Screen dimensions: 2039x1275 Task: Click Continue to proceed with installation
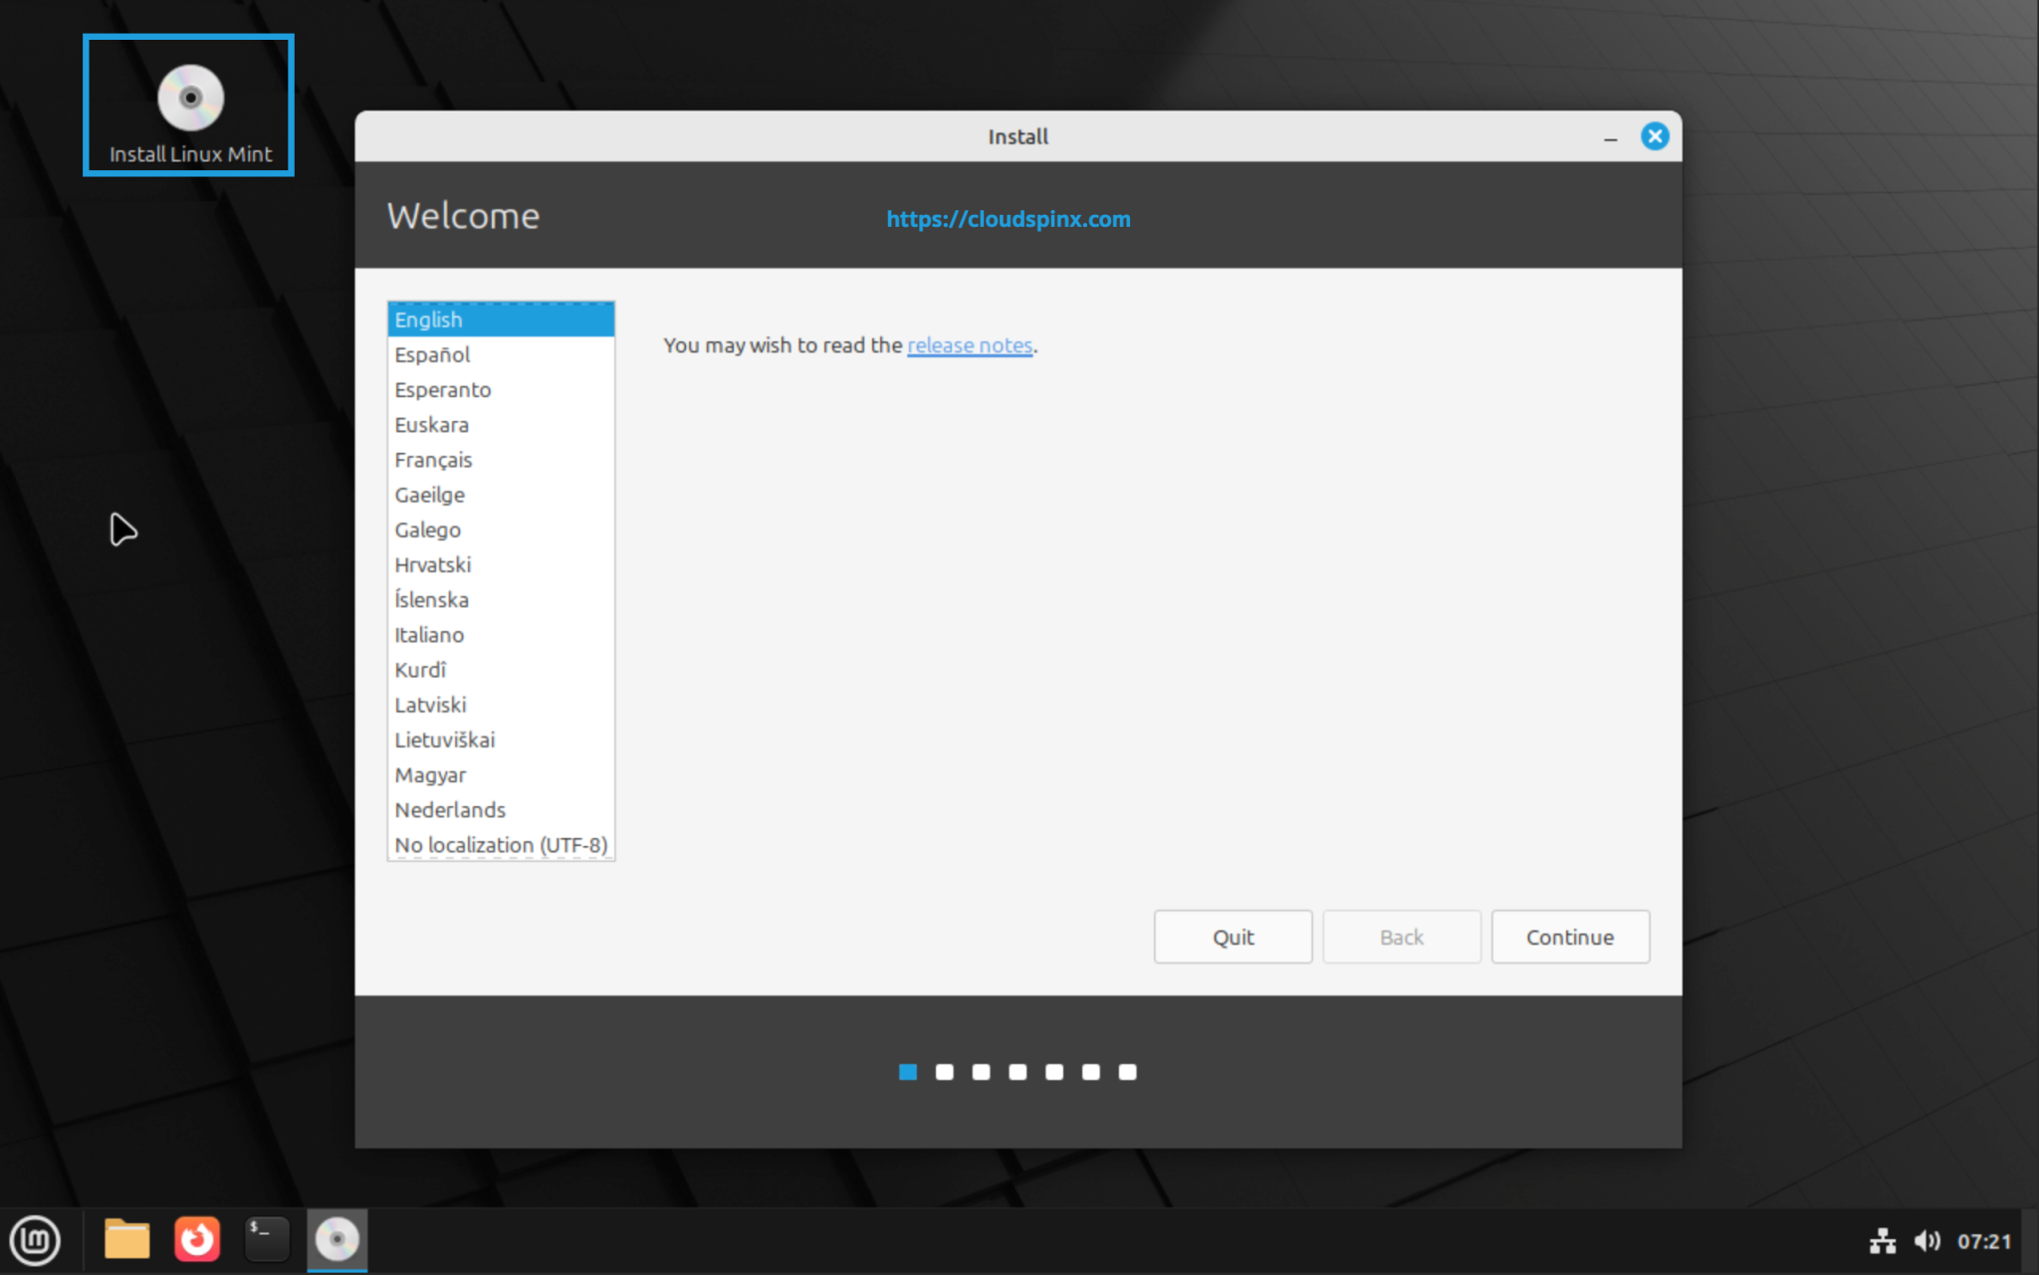coord(1569,937)
